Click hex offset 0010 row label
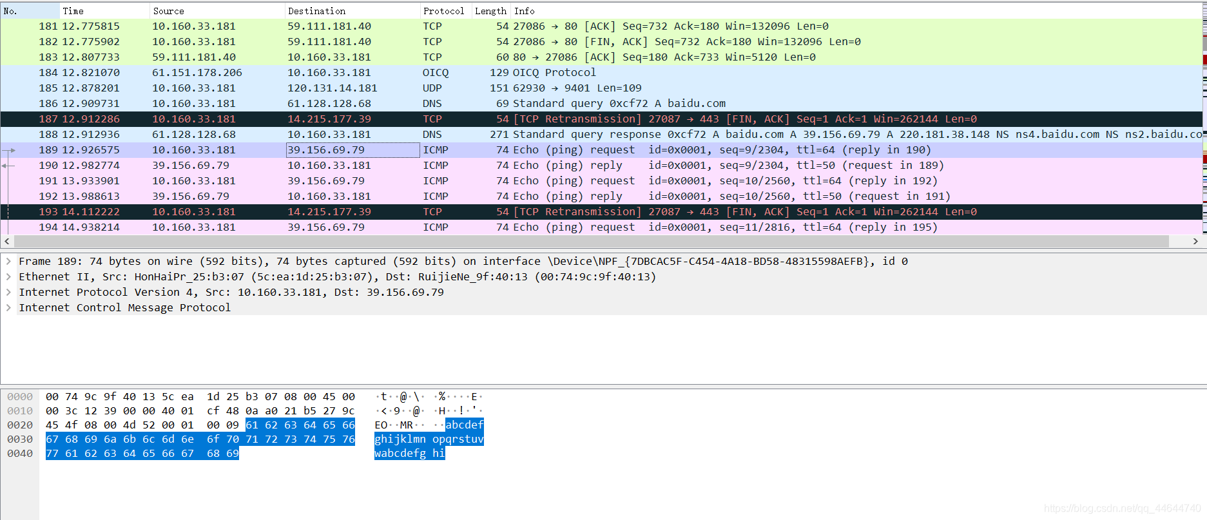The image size is (1207, 520). tap(20, 411)
